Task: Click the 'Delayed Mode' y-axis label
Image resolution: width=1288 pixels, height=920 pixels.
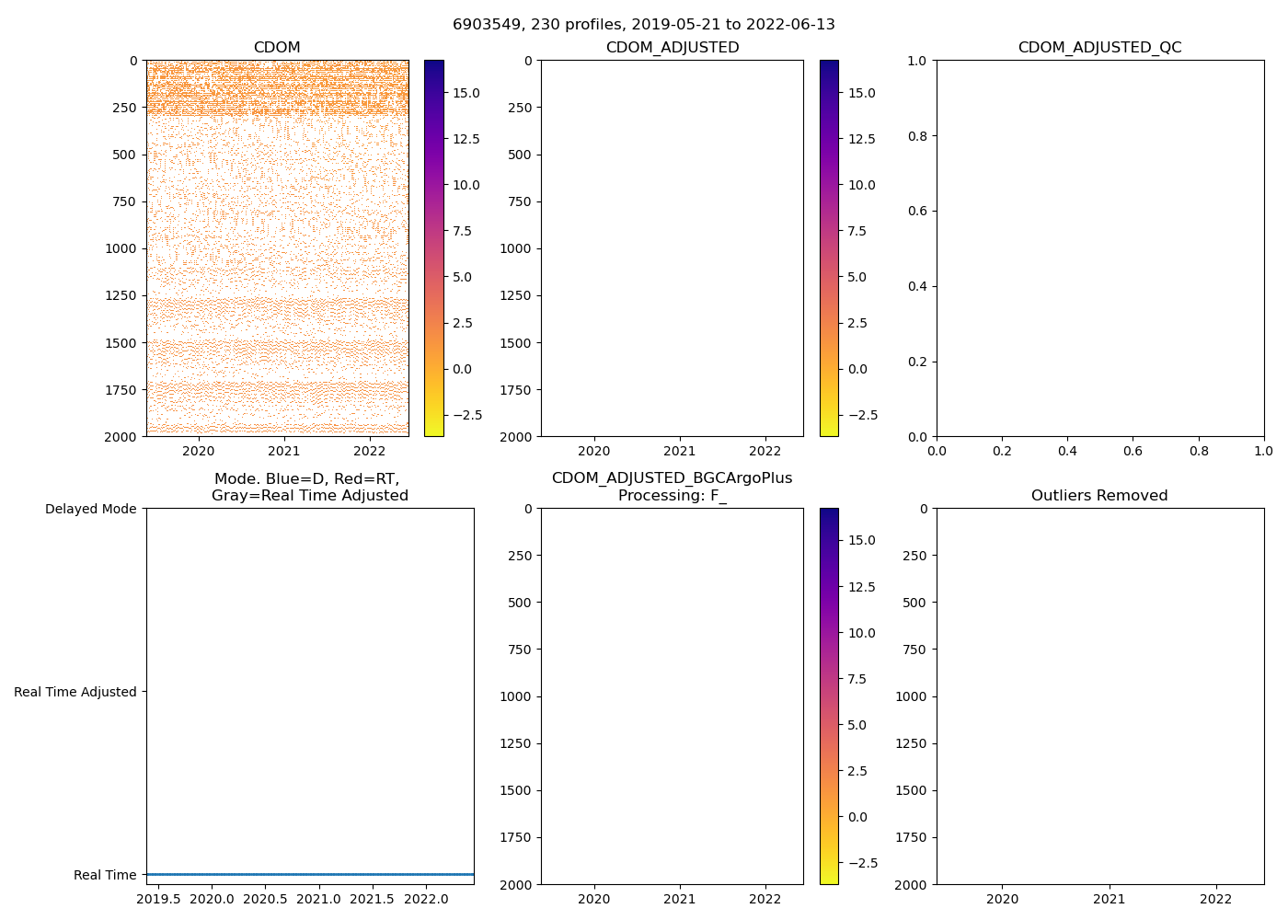Action: pos(90,509)
